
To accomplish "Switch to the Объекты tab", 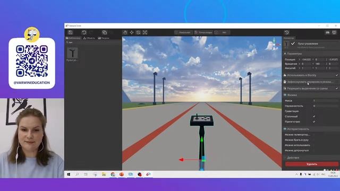I will click(89, 38).
